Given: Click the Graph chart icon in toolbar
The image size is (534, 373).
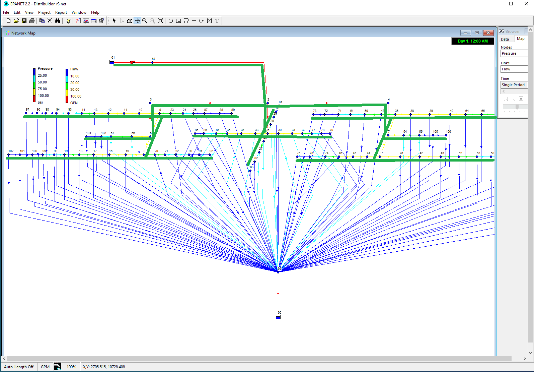Looking at the screenshot, I should (x=86, y=21).
